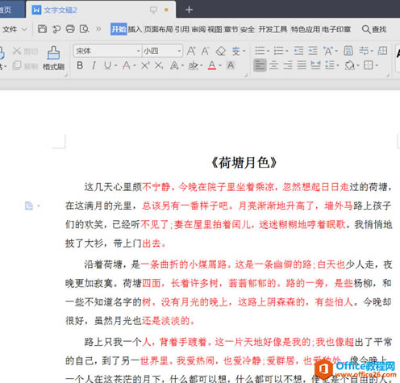Open the 文件 menu button

15,29
